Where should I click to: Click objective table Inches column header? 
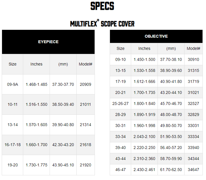(x=144, y=48)
